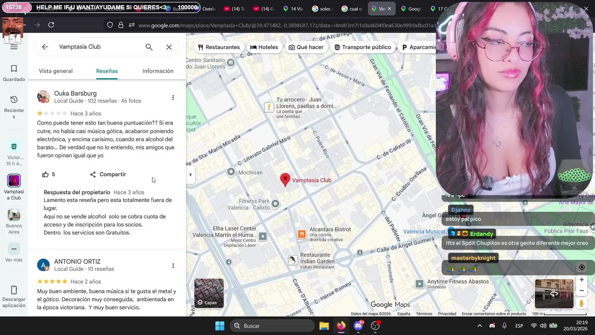Open the Street View photo thumbnail
The height and width of the screenshot is (335, 595).
(x=554, y=294)
